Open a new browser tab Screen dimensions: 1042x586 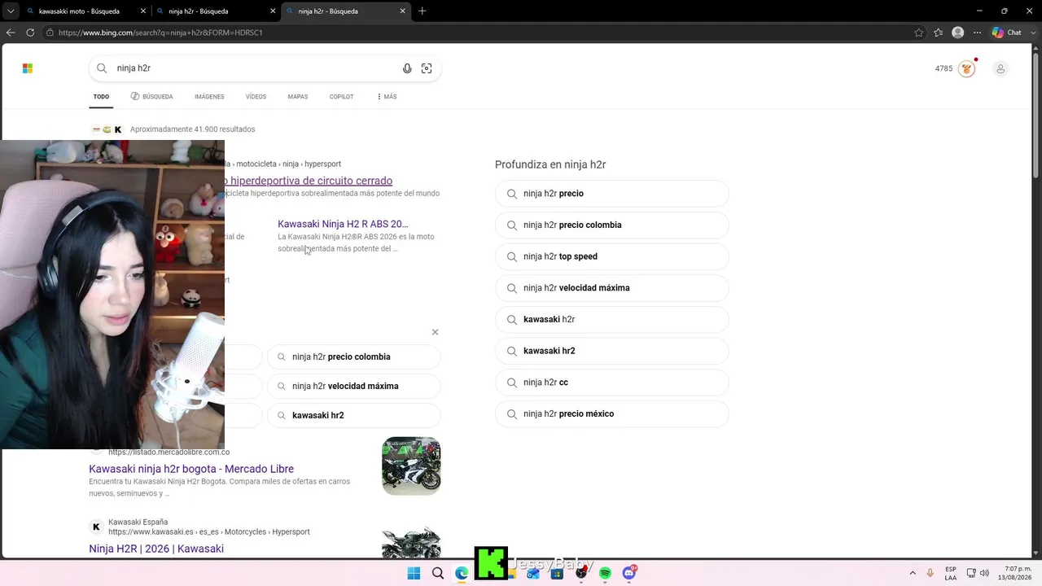(422, 11)
